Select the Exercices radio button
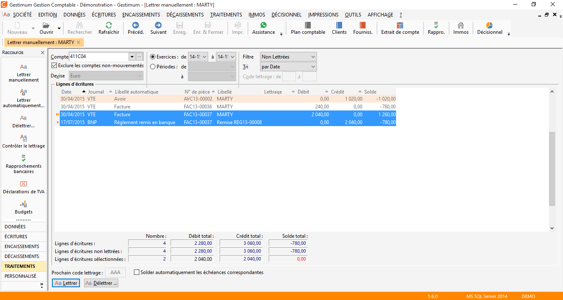563x300 pixels. pyautogui.click(x=153, y=57)
